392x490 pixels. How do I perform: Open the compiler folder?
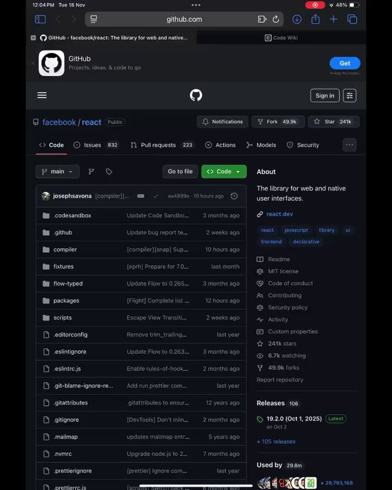click(x=65, y=249)
